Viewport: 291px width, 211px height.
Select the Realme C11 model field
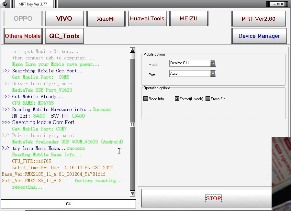click(x=190, y=63)
